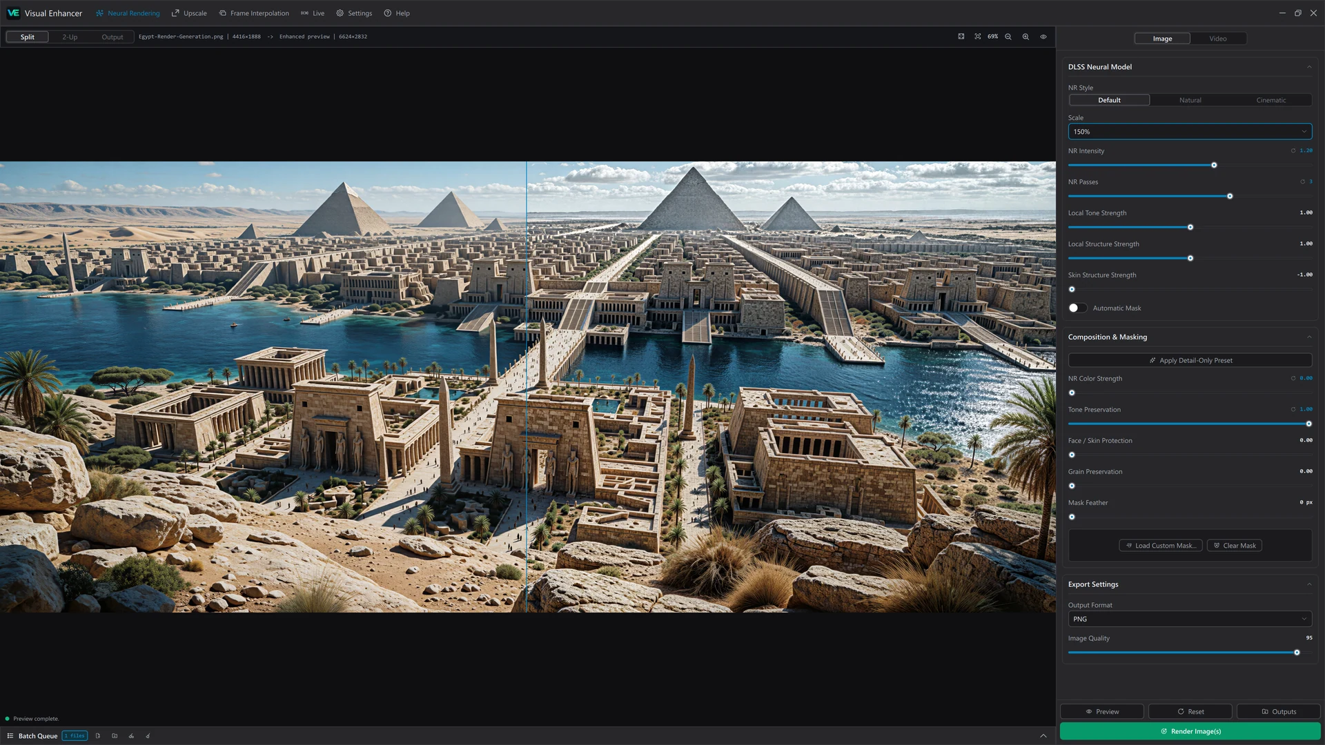This screenshot has width=1325, height=745.
Task: Select the Natural NR Style option
Action: click(x=1190, y=100)
